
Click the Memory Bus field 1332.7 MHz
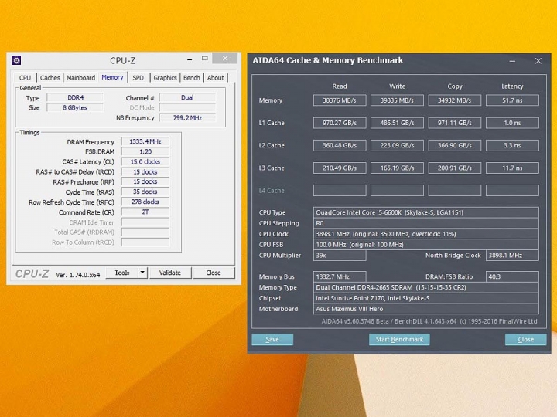[340, 276]
